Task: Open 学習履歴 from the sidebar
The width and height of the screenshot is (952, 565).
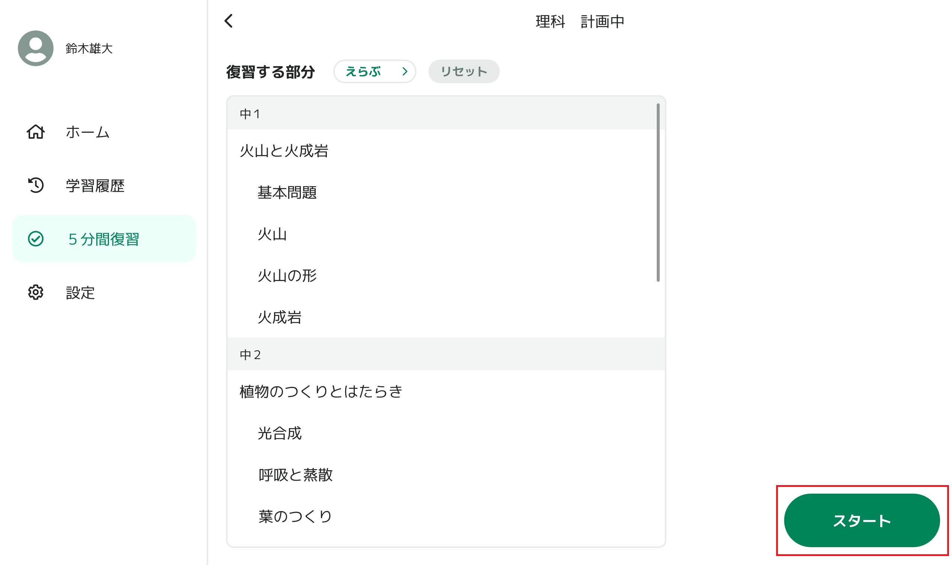Action: coord(95,186)
